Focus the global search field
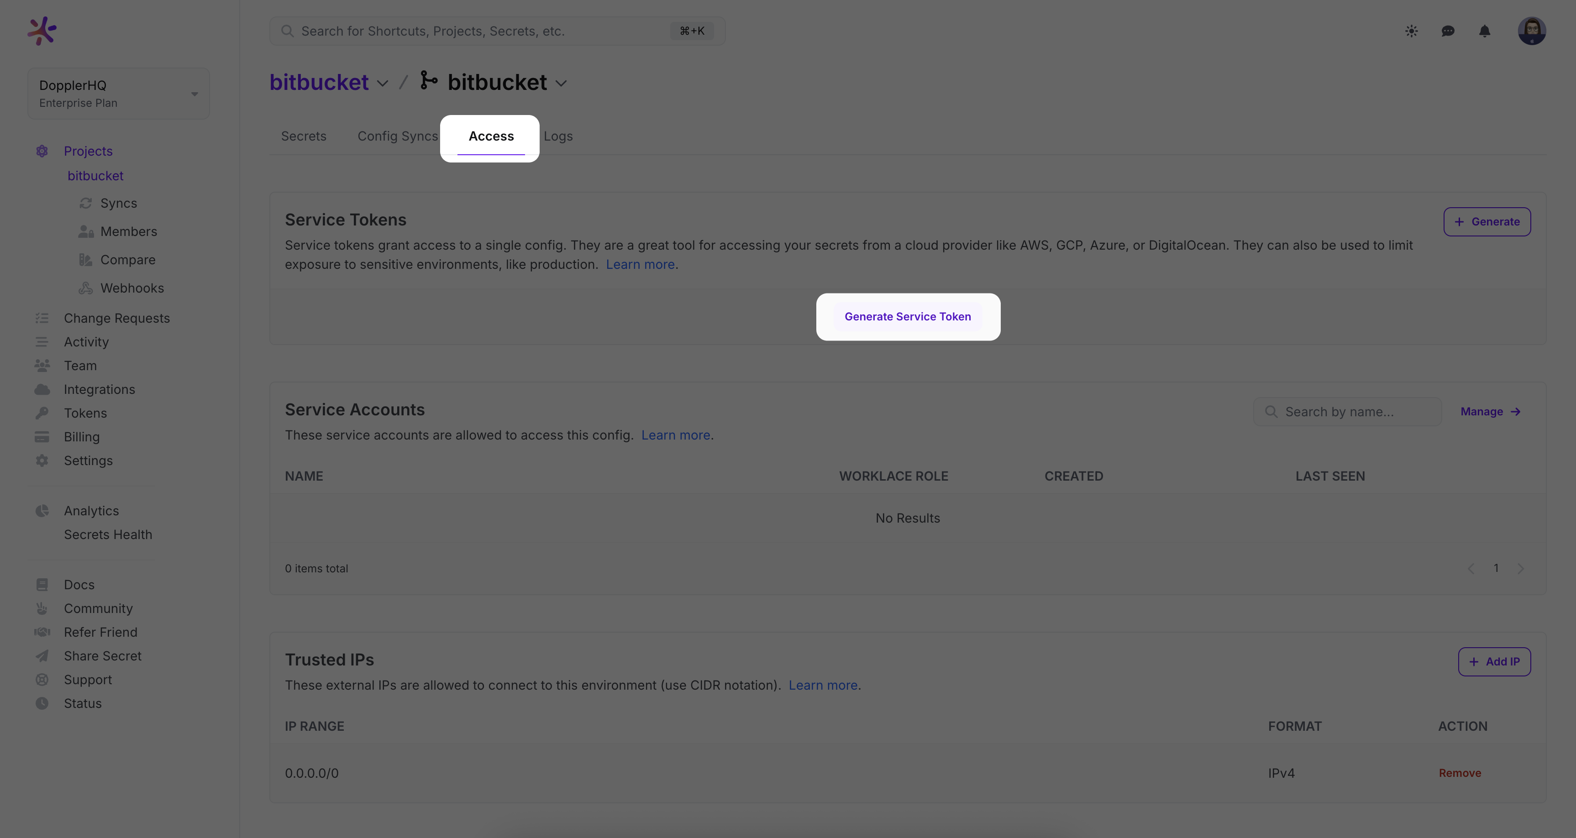This screenshot has width=1576, height=838. click(497, 31)
